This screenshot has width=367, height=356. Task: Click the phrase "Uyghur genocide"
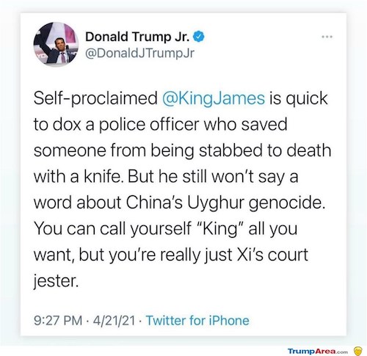point(256,203)
